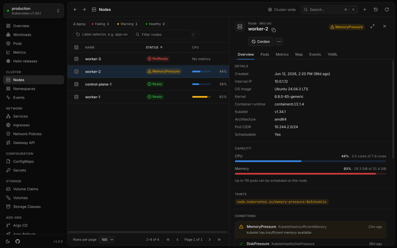This screenshot has height=248, width=397.
Task: Go to the previous page
Action: coord(178,240)
